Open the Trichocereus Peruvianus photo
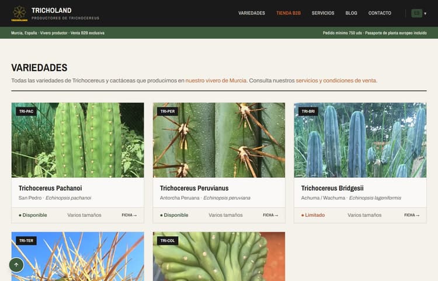This screenshot has height=281, width=438. click(219, 140)
